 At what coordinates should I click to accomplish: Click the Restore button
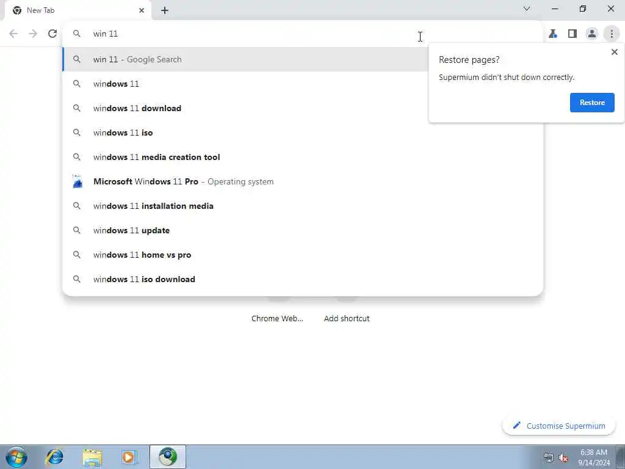pos(592,103)
